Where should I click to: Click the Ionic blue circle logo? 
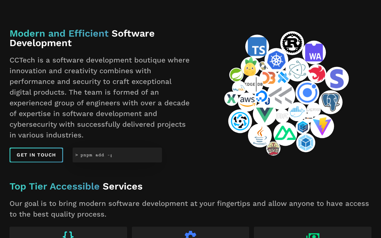[x=307, y=93]
